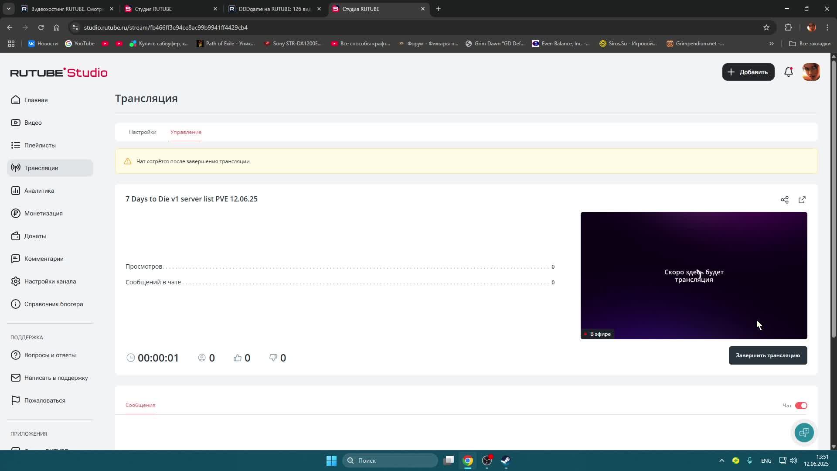
Task: Click the Добавить button
Action: click(x=748, y=72)
